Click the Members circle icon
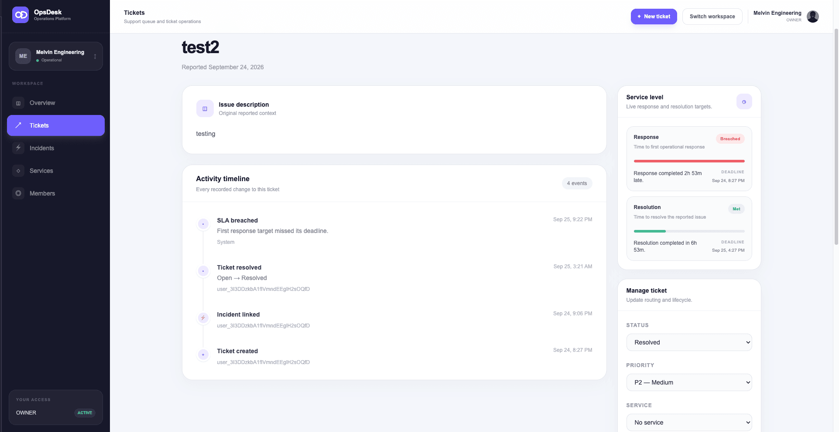The height and width of the screenshot is (432, 839). pyautogui.click(x=18, y=193)
